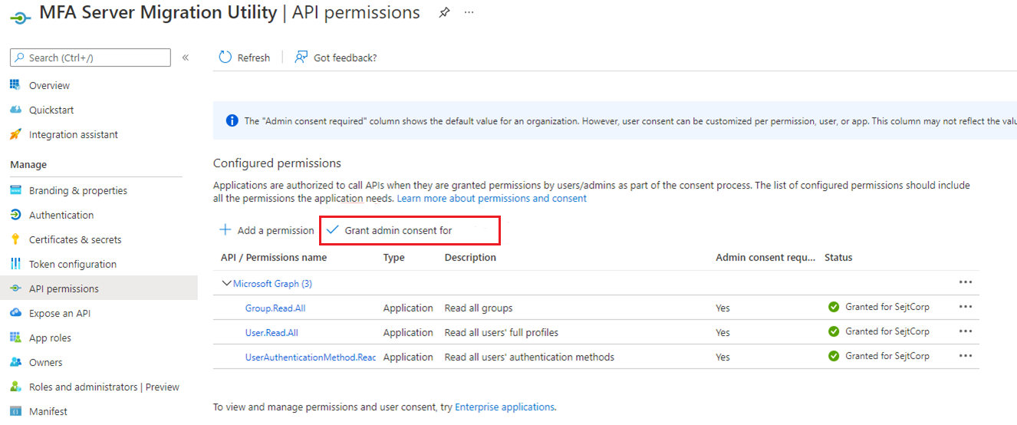Go to Certificates & secrets
The width and height of the screenshot is (1017, 425).
(75, 240)
